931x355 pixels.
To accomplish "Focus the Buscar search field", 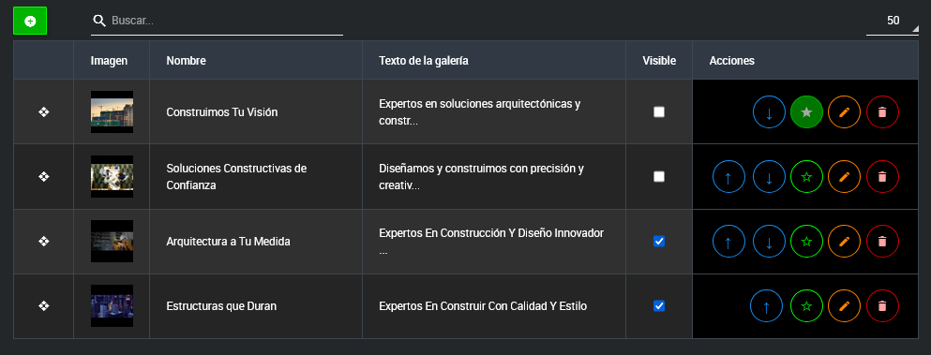I will click(x=218, y=22).
